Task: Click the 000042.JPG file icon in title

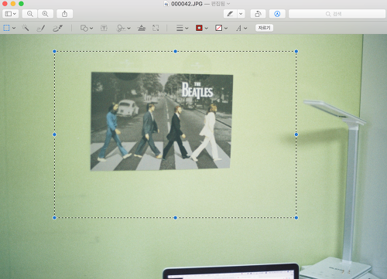Action: [x=166, y=4]
